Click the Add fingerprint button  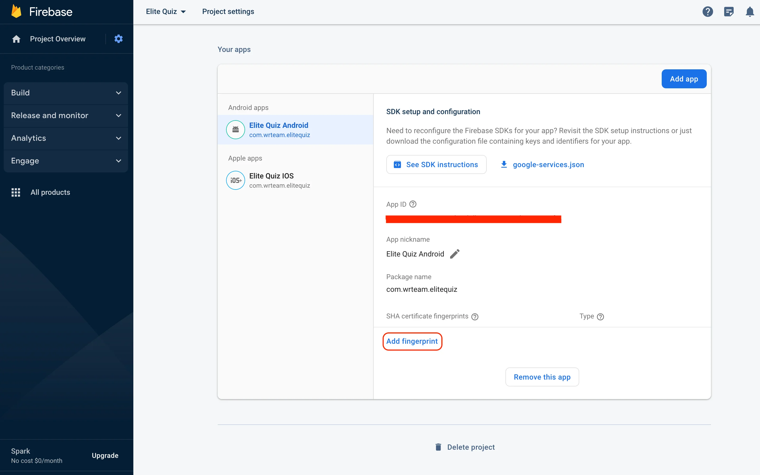coord(412,341)
